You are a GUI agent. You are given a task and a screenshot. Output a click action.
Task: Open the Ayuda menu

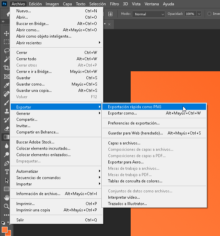[x=168, y=4]
